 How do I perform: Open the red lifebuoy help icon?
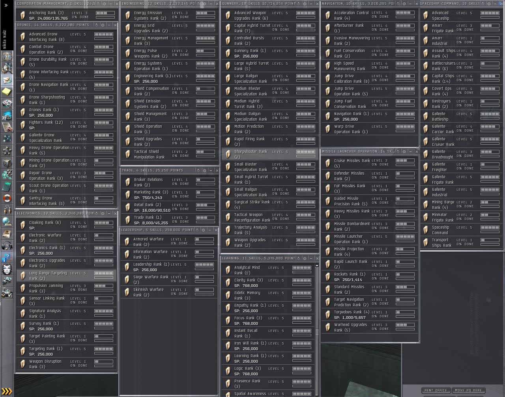tap(7, 198)
